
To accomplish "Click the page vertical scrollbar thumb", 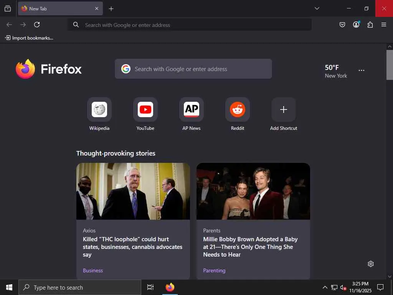I will 390,65.
